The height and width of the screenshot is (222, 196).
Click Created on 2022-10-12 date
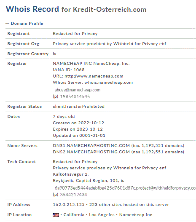[78, 123]
